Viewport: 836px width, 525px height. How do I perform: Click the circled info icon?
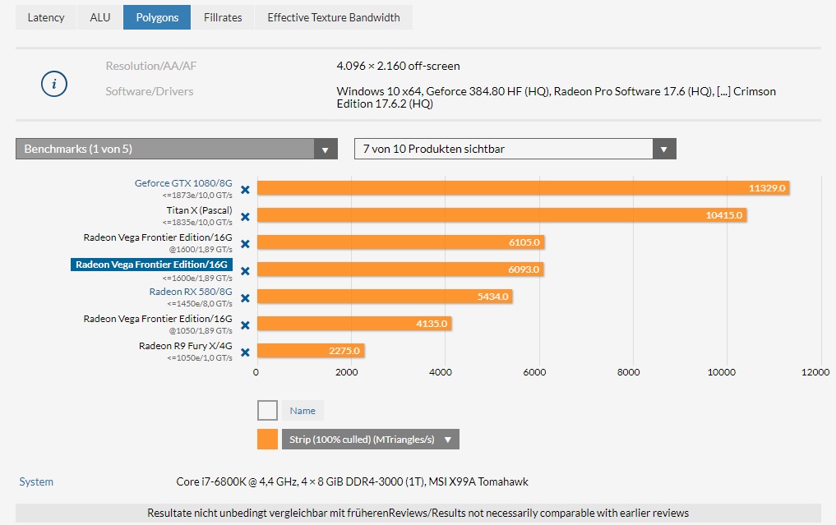54,84
